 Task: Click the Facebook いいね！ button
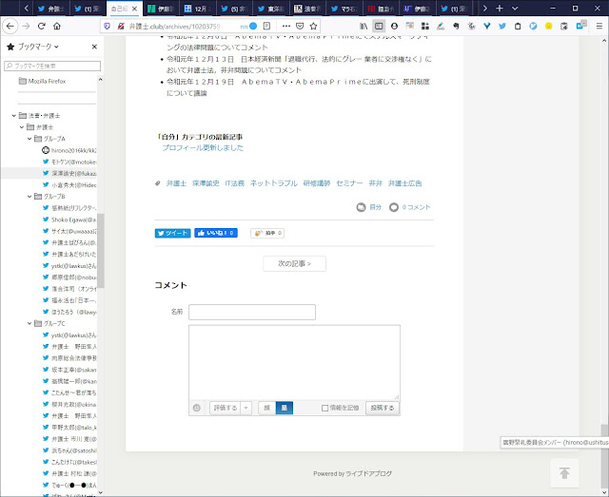[216, 233]
